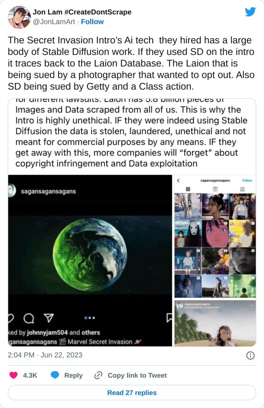The height and width of the screenshot is (408, 264).
Task: Click the Twitter bird logo
Action: 250,12
